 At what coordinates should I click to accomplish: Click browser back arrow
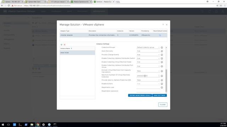point(2,6)
